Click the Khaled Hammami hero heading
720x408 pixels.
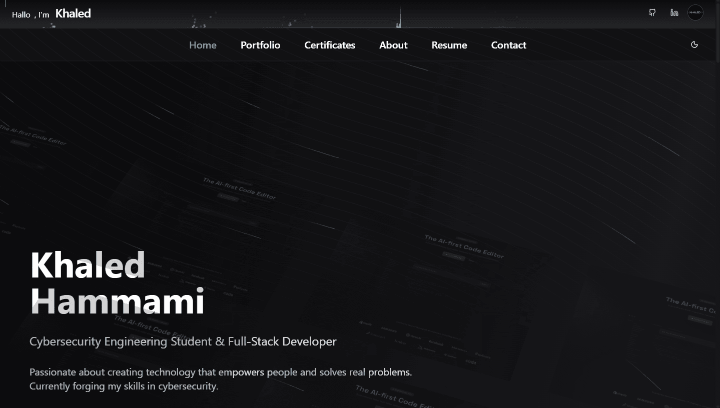point(118,282)
